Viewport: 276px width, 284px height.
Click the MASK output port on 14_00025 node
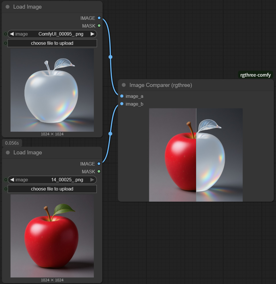[x=99, y=171]
